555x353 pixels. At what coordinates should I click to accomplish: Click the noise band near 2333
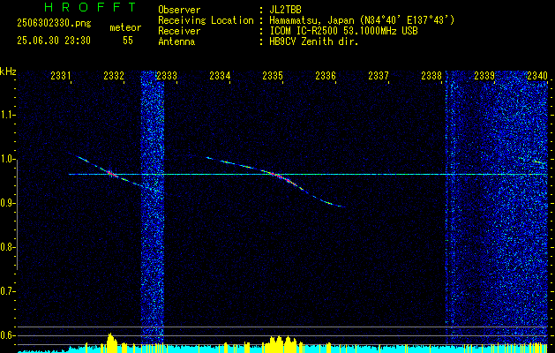pyautogui.click(x=153, y=207)
